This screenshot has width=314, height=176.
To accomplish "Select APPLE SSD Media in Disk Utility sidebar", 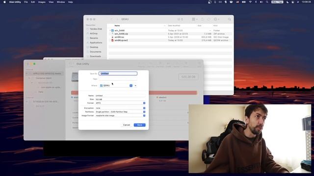I will (45, 73).
